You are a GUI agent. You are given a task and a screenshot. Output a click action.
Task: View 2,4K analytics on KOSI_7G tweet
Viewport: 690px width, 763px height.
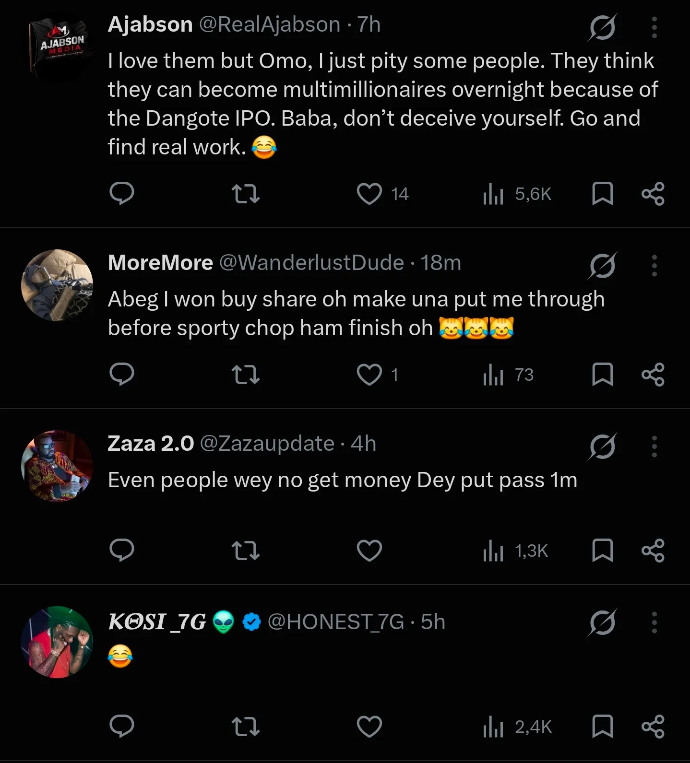pyautogui.click(x=517, y=727)
